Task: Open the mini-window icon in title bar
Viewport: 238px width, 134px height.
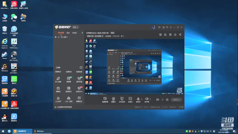Action: coord(163,27)
